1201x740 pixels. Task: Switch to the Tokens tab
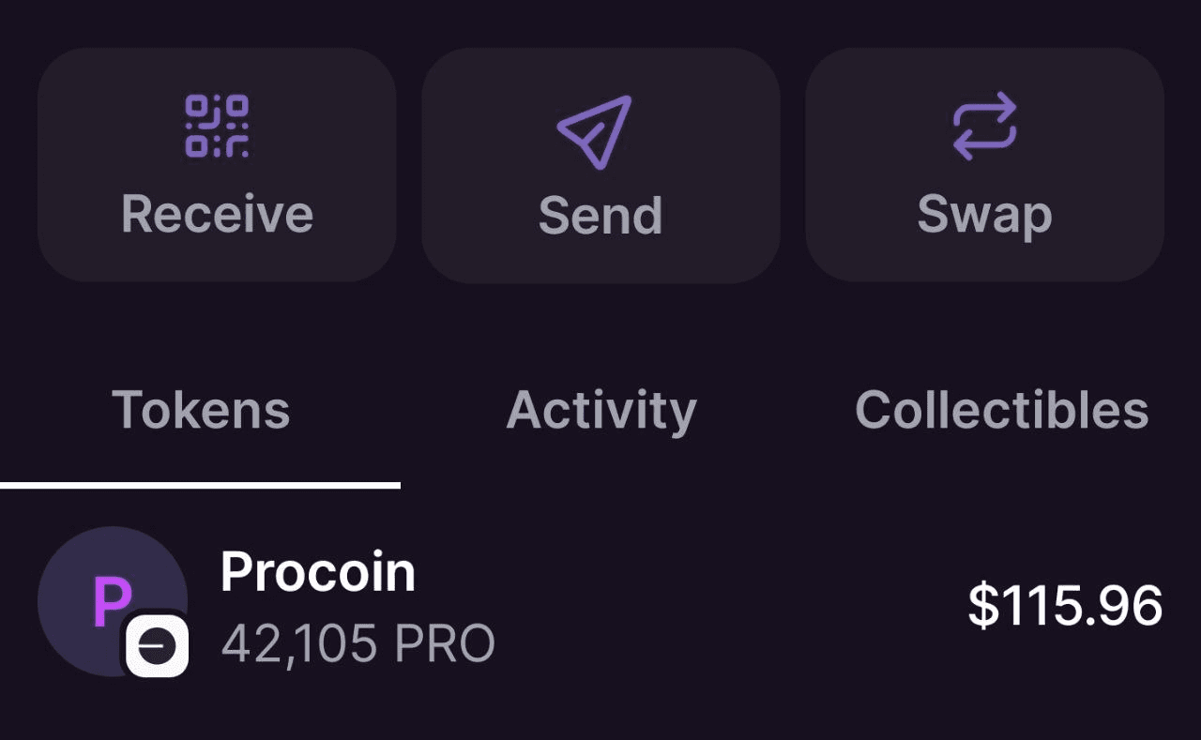tap(201, 410)
